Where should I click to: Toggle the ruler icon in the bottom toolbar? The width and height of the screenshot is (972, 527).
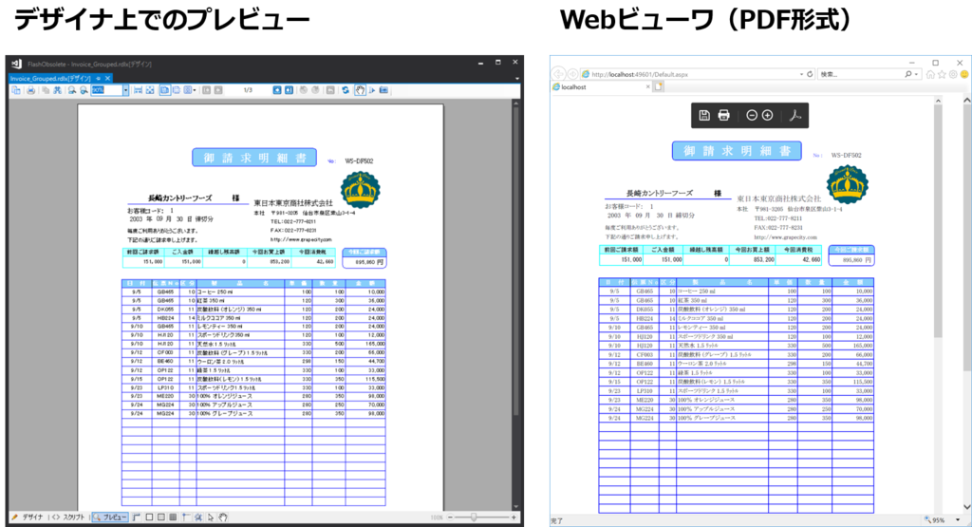pyautogui.click(x=137, y=518)
